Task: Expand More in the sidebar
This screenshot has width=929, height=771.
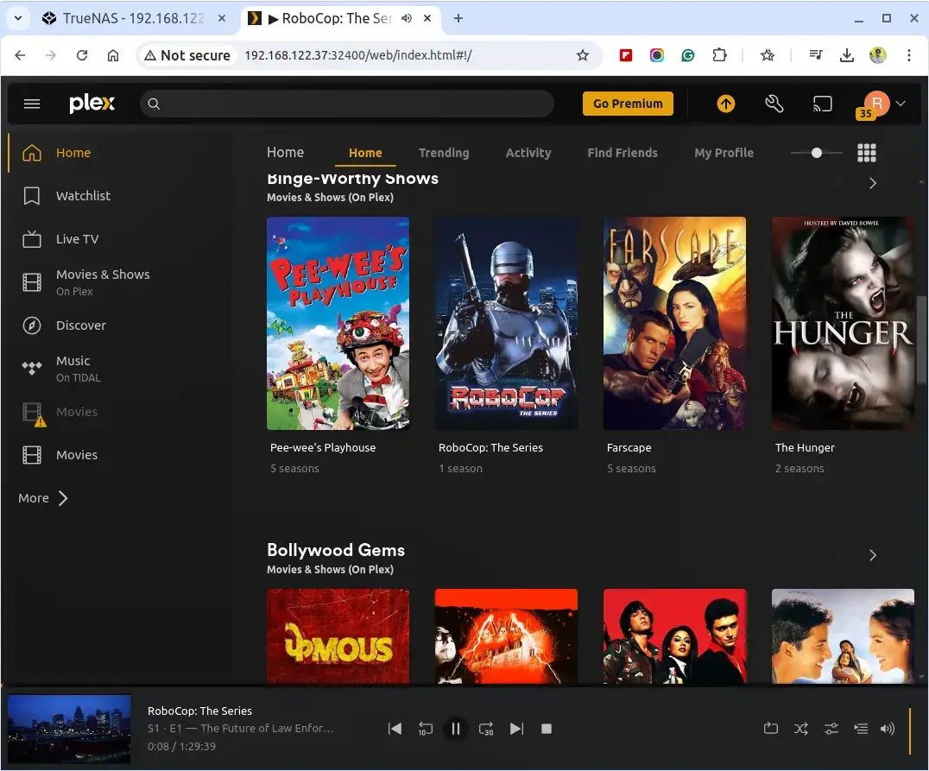Action: pos(43,498)
